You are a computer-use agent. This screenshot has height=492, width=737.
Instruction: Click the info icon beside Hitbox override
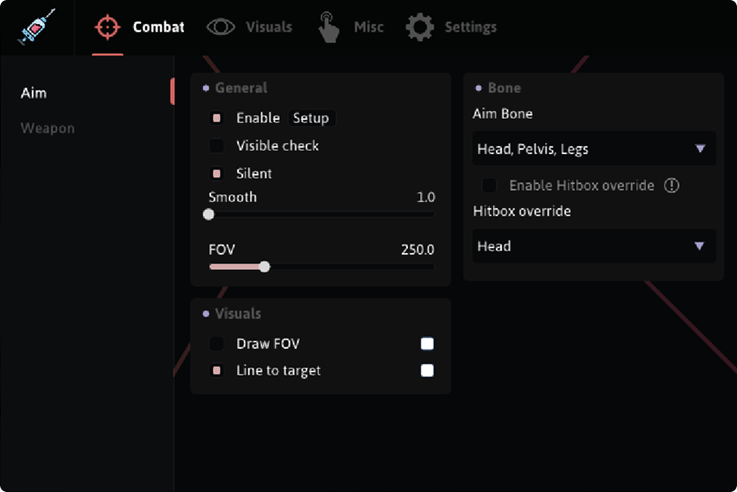[671, 185]
